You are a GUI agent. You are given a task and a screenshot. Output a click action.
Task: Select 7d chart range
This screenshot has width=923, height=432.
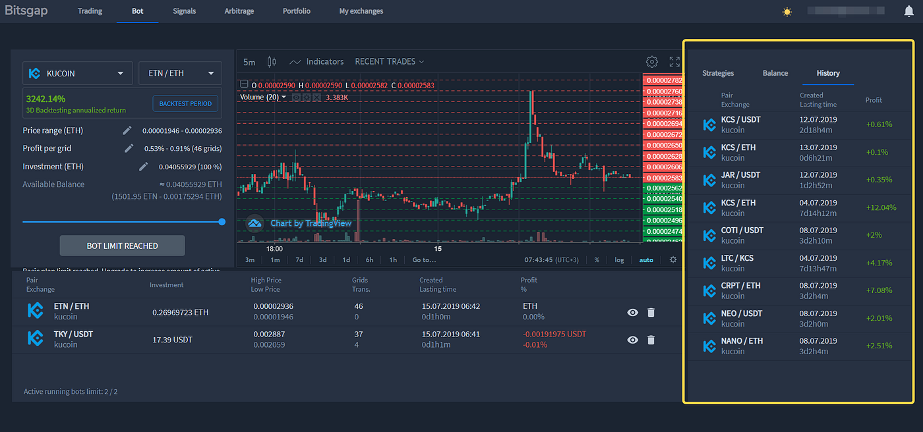[299, 260]
